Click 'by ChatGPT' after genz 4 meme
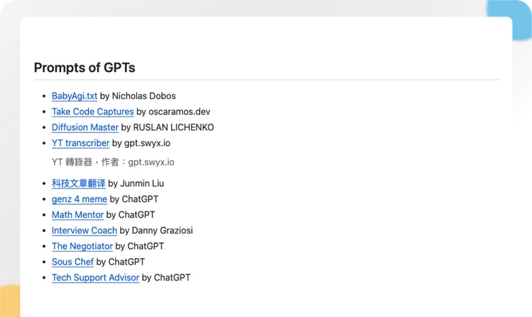 pos(134,199)
